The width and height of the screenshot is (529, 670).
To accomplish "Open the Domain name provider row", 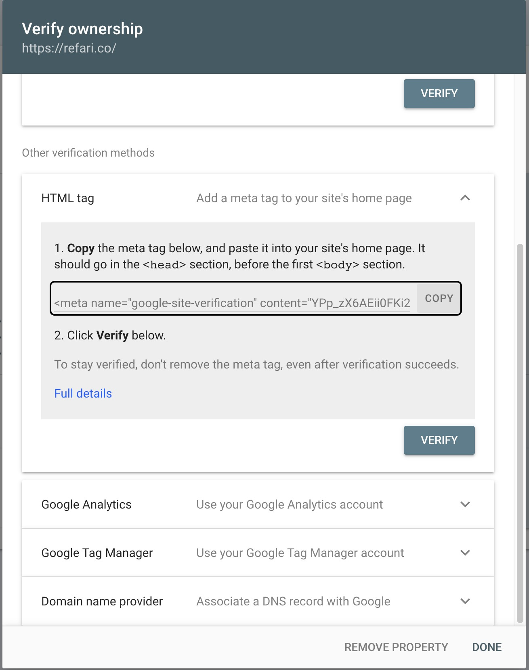I will (x=258, y=601).
